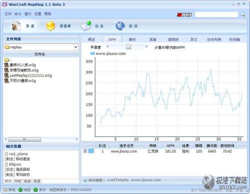Select the first .w3g file in the list
Viewport: 250px width, 194px height.
[22, 65]
